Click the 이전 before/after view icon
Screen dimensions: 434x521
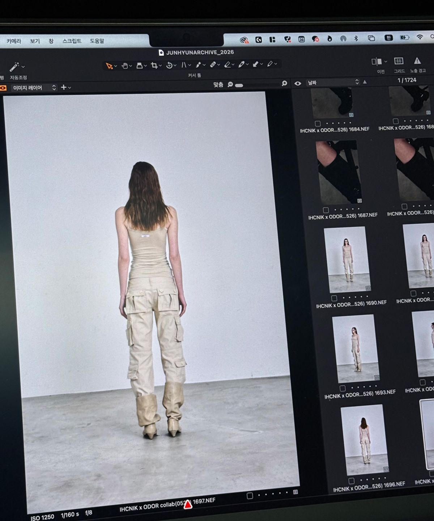tap(377, 62)
